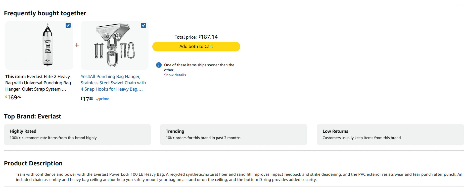Select the Trending brand card
Screen dimensions: 467x192
[x=233, y=135]
